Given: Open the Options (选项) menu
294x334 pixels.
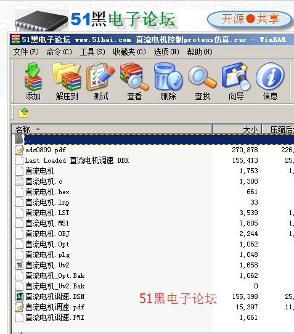Looking at the screenshot, I should (166, 52).
